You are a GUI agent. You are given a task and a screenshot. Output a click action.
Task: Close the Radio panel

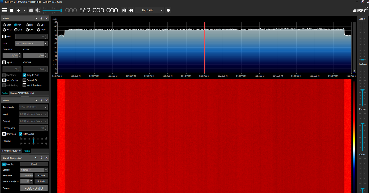(46, 18)
